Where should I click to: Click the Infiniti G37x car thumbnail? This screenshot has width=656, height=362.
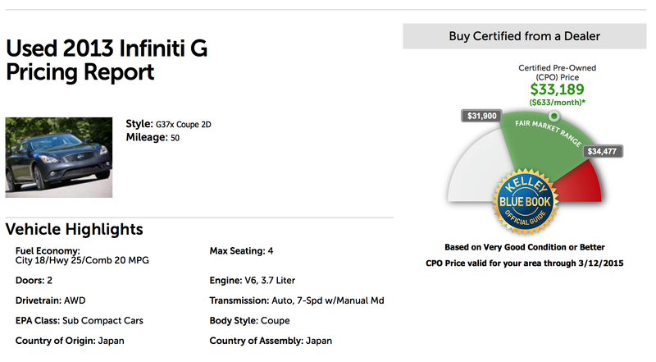pos(59,158)
